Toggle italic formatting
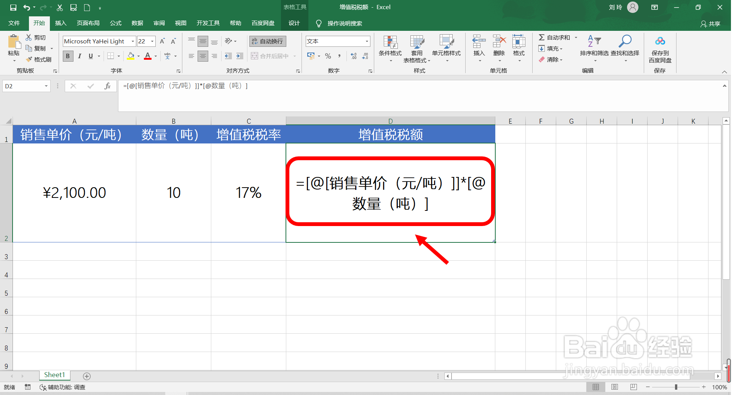The image size is (734, 395). tap(80, 56)
